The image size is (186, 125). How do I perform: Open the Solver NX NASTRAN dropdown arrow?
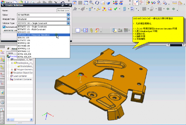pyautogui.click(x=68, y=15)
